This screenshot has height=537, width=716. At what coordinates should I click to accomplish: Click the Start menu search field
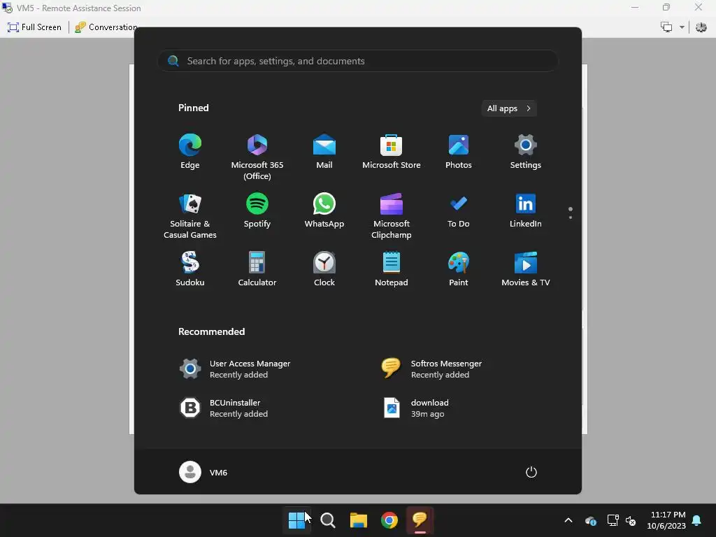pyautogui.click(x=358, y=62)
